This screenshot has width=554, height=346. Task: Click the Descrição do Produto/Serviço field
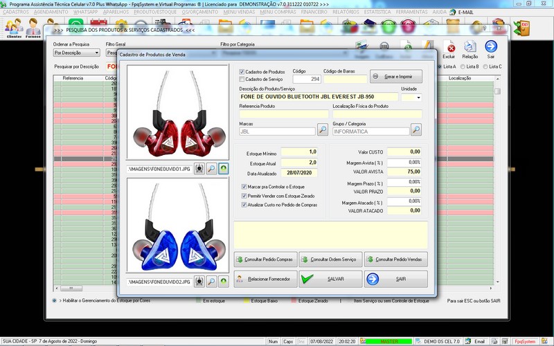coord(319,97)
